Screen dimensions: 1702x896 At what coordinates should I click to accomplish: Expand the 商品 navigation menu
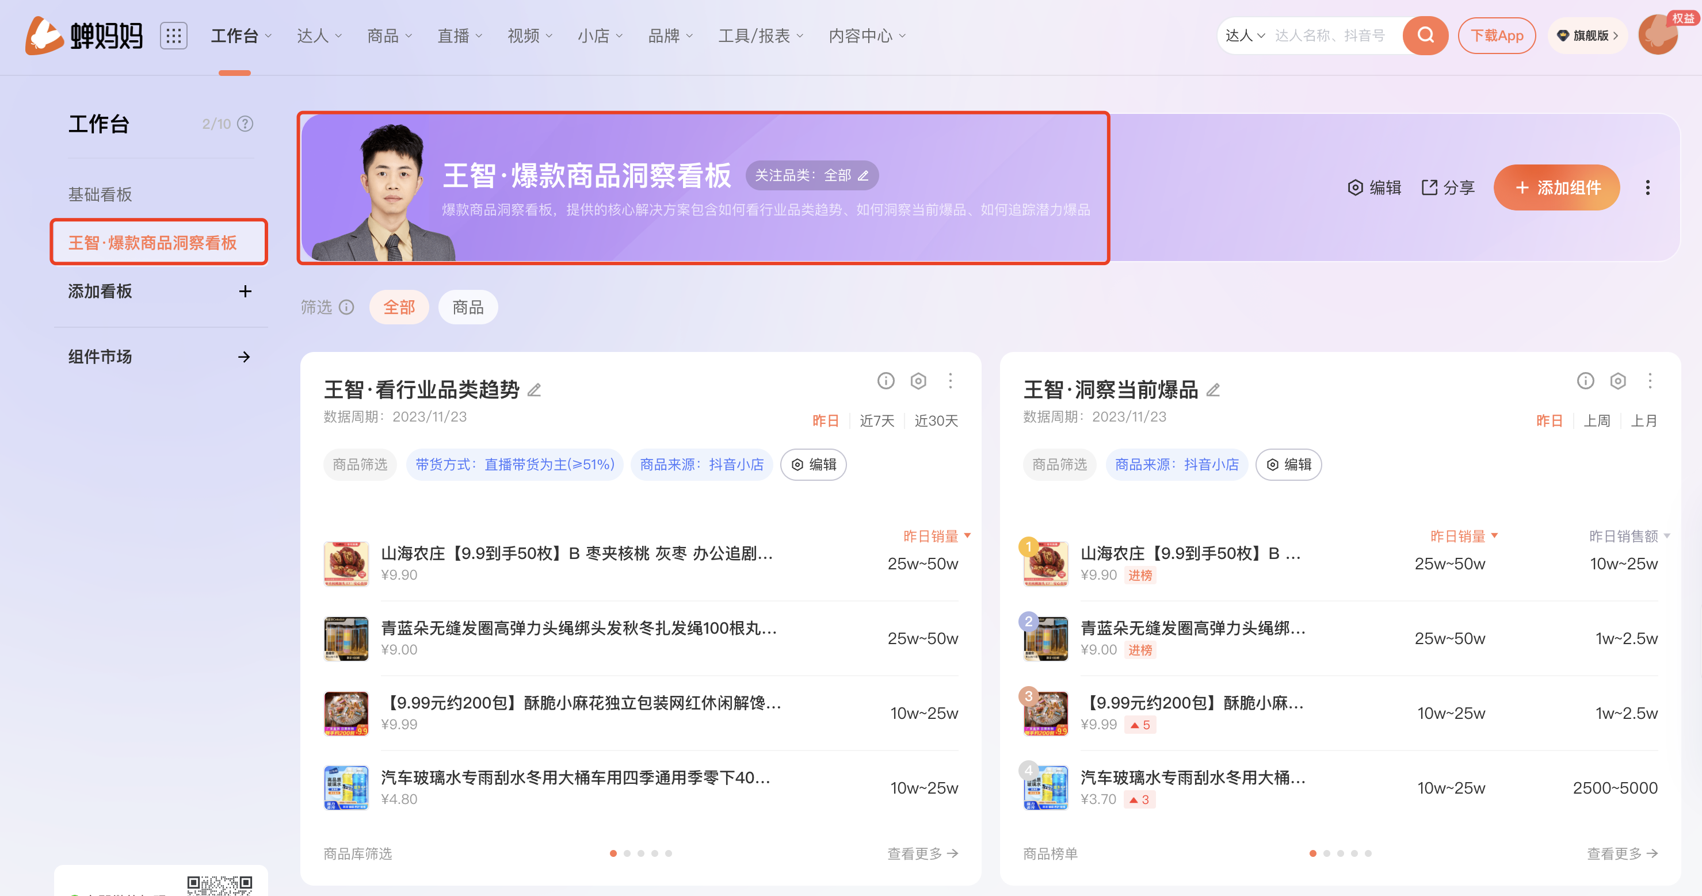[x=389, y=36]
